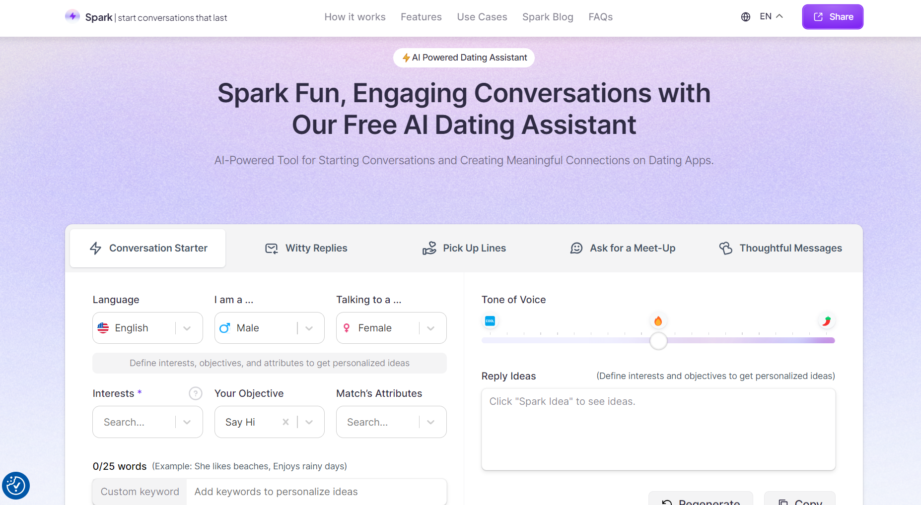The width and height of the screenshot is (921, 505).
Task: Switch to the Pick Up Lines tab
Action: point(464,248)
